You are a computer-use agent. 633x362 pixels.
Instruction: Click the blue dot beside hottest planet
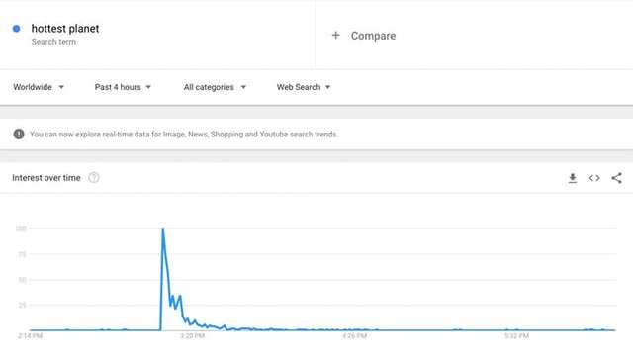coord(16,29)
